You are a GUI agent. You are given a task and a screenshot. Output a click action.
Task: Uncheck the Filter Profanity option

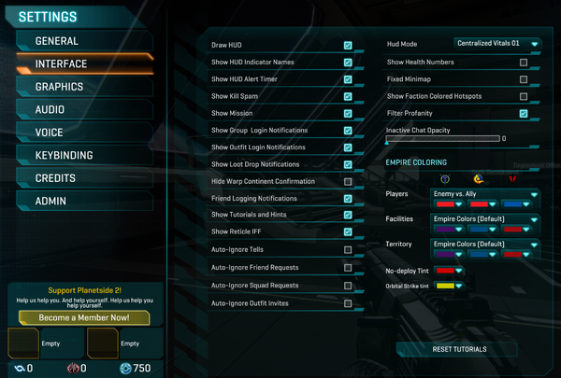[524, 114]
